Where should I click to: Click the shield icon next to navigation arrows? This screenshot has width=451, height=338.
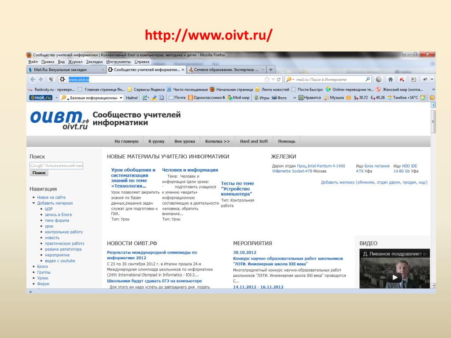coord(51,79)
